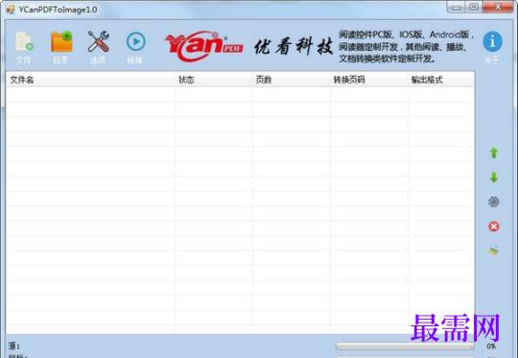This screenshot has width=518, height=358.
Task: Click the 文件 add-file icon
Action: point(24,41)
